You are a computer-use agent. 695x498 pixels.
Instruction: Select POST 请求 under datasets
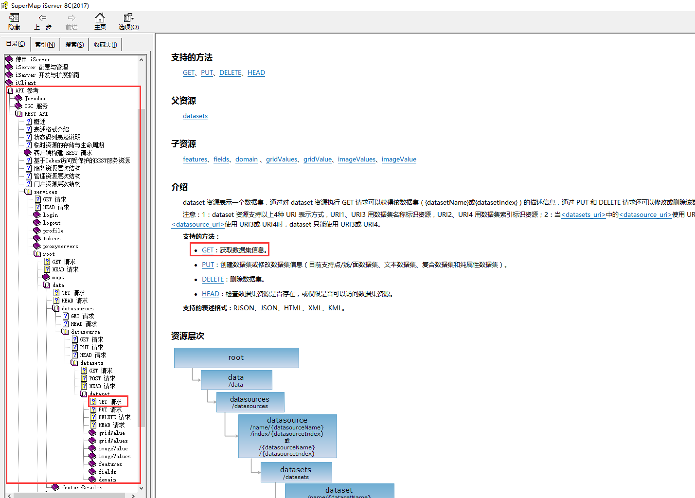102,378
